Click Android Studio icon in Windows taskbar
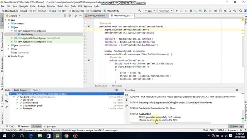The image size is (247, 139). 58,136
